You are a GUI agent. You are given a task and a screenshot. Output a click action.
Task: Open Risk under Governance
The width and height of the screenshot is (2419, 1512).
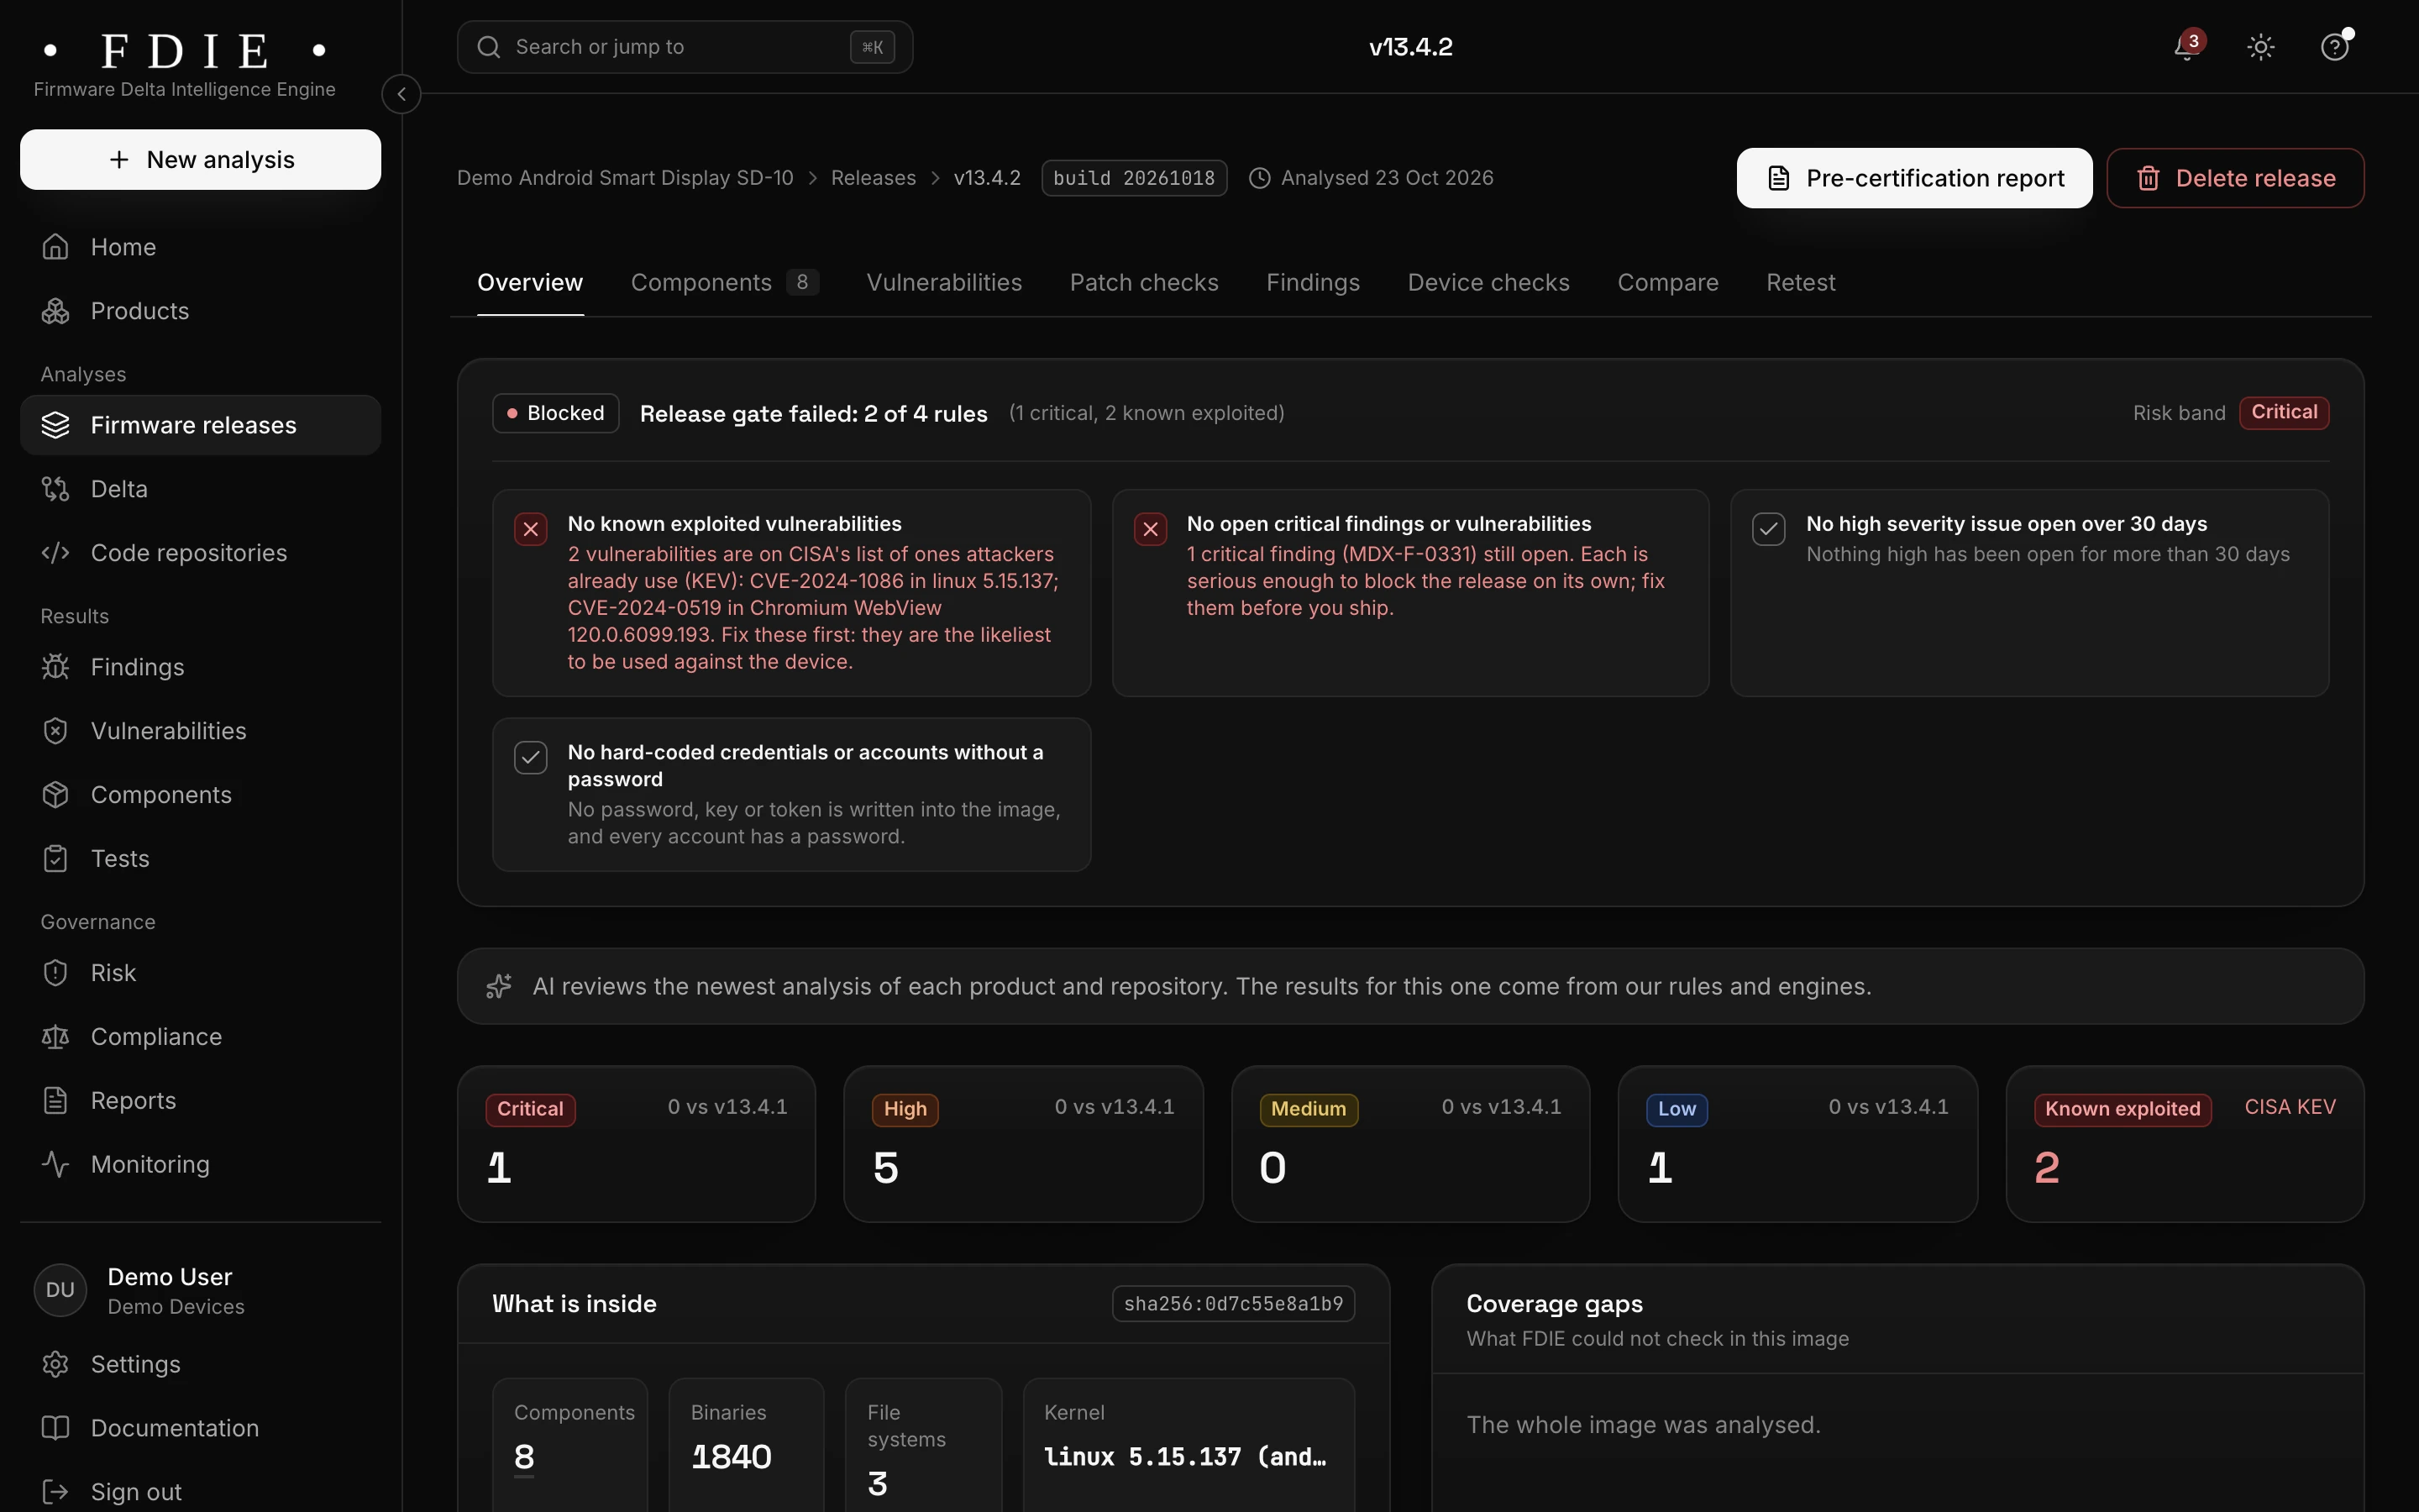201,973
